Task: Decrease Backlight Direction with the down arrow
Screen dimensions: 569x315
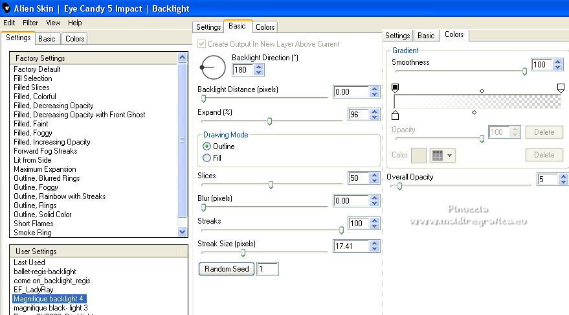Action: pos(258,73)
